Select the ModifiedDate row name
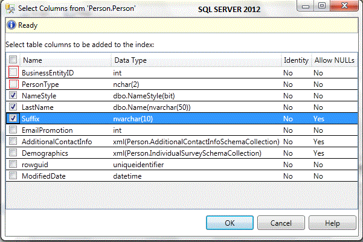 click(43, 176)
